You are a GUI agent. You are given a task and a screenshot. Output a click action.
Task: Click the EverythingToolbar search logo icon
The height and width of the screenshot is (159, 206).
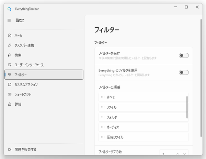(x=9, y=9)
